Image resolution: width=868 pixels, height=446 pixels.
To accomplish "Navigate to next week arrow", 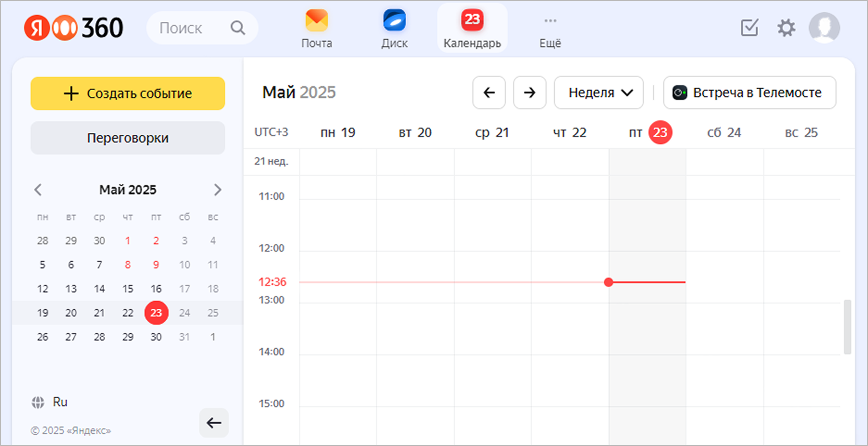I will 529,93.
